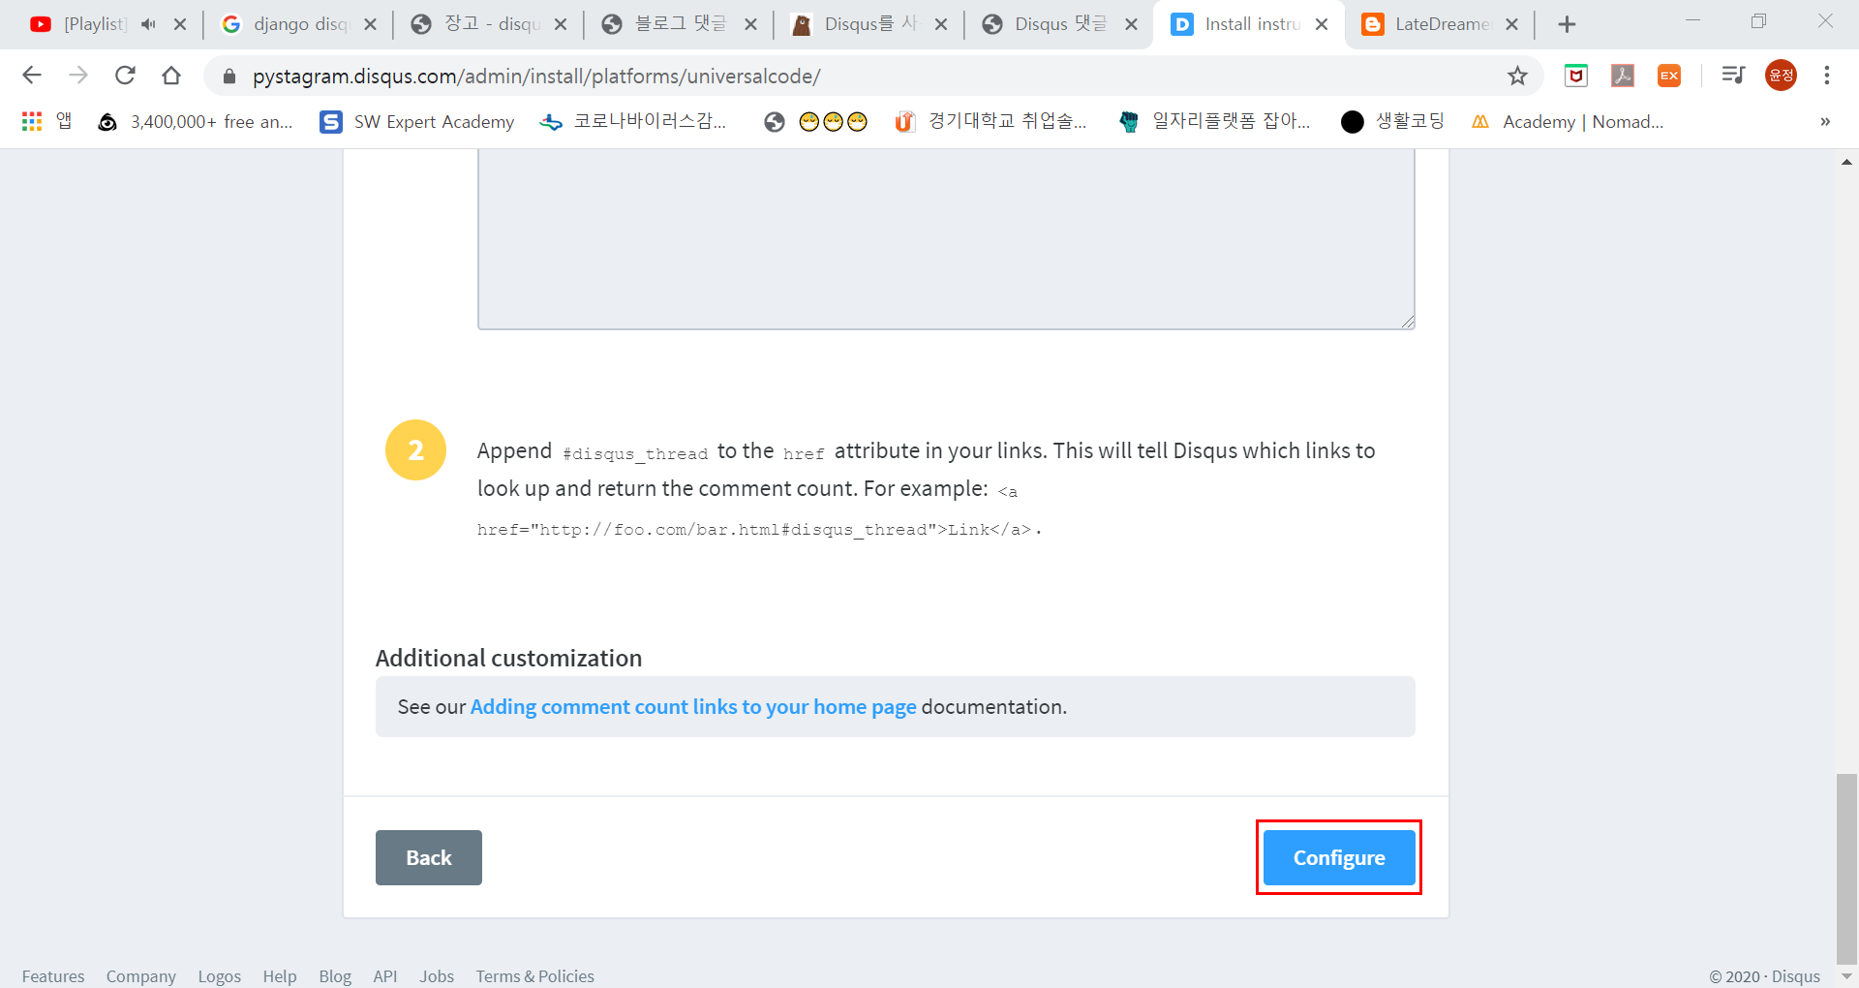Click the browser forward arrow
Screen dimensions: 1859x988
[x=78, y=76]
